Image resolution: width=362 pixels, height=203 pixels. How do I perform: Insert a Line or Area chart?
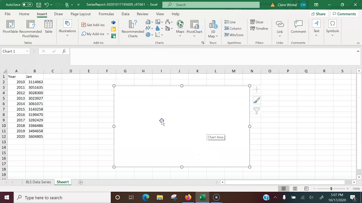point(149,28)
